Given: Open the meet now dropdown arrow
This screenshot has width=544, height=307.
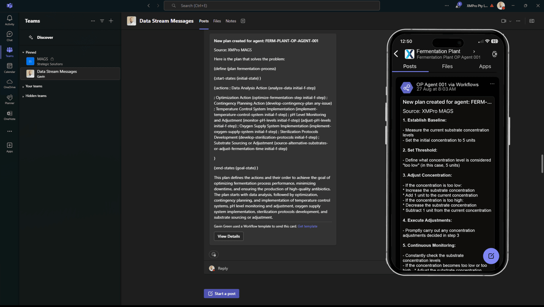Looking at the screenshot, I should coord(510,21).
